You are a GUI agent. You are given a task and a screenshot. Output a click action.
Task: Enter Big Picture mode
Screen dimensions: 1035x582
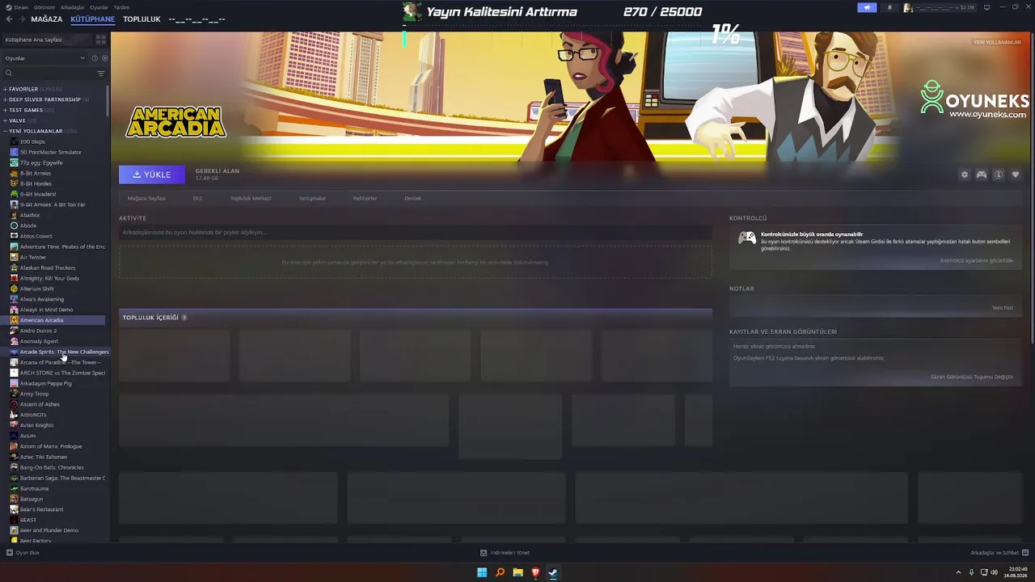[x=986, y=7]
